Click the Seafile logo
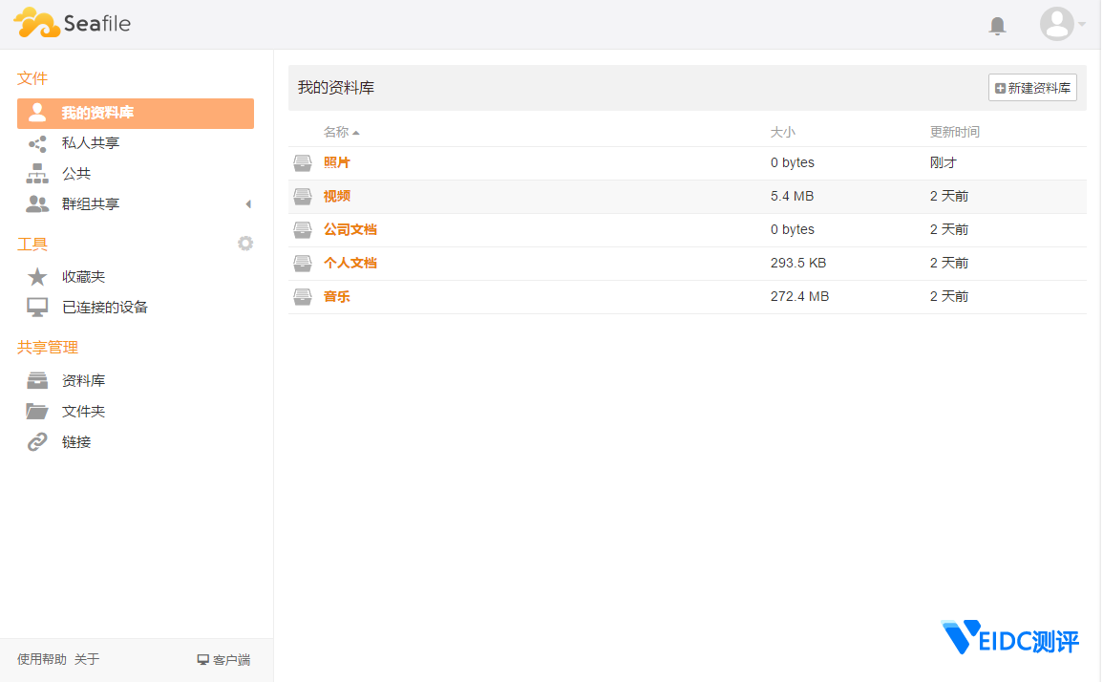This screenshot has height=682, width=1103. coord(73,24)
